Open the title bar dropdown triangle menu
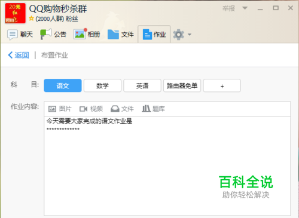The height and width of the screenshot is (218, 299). 245,8
